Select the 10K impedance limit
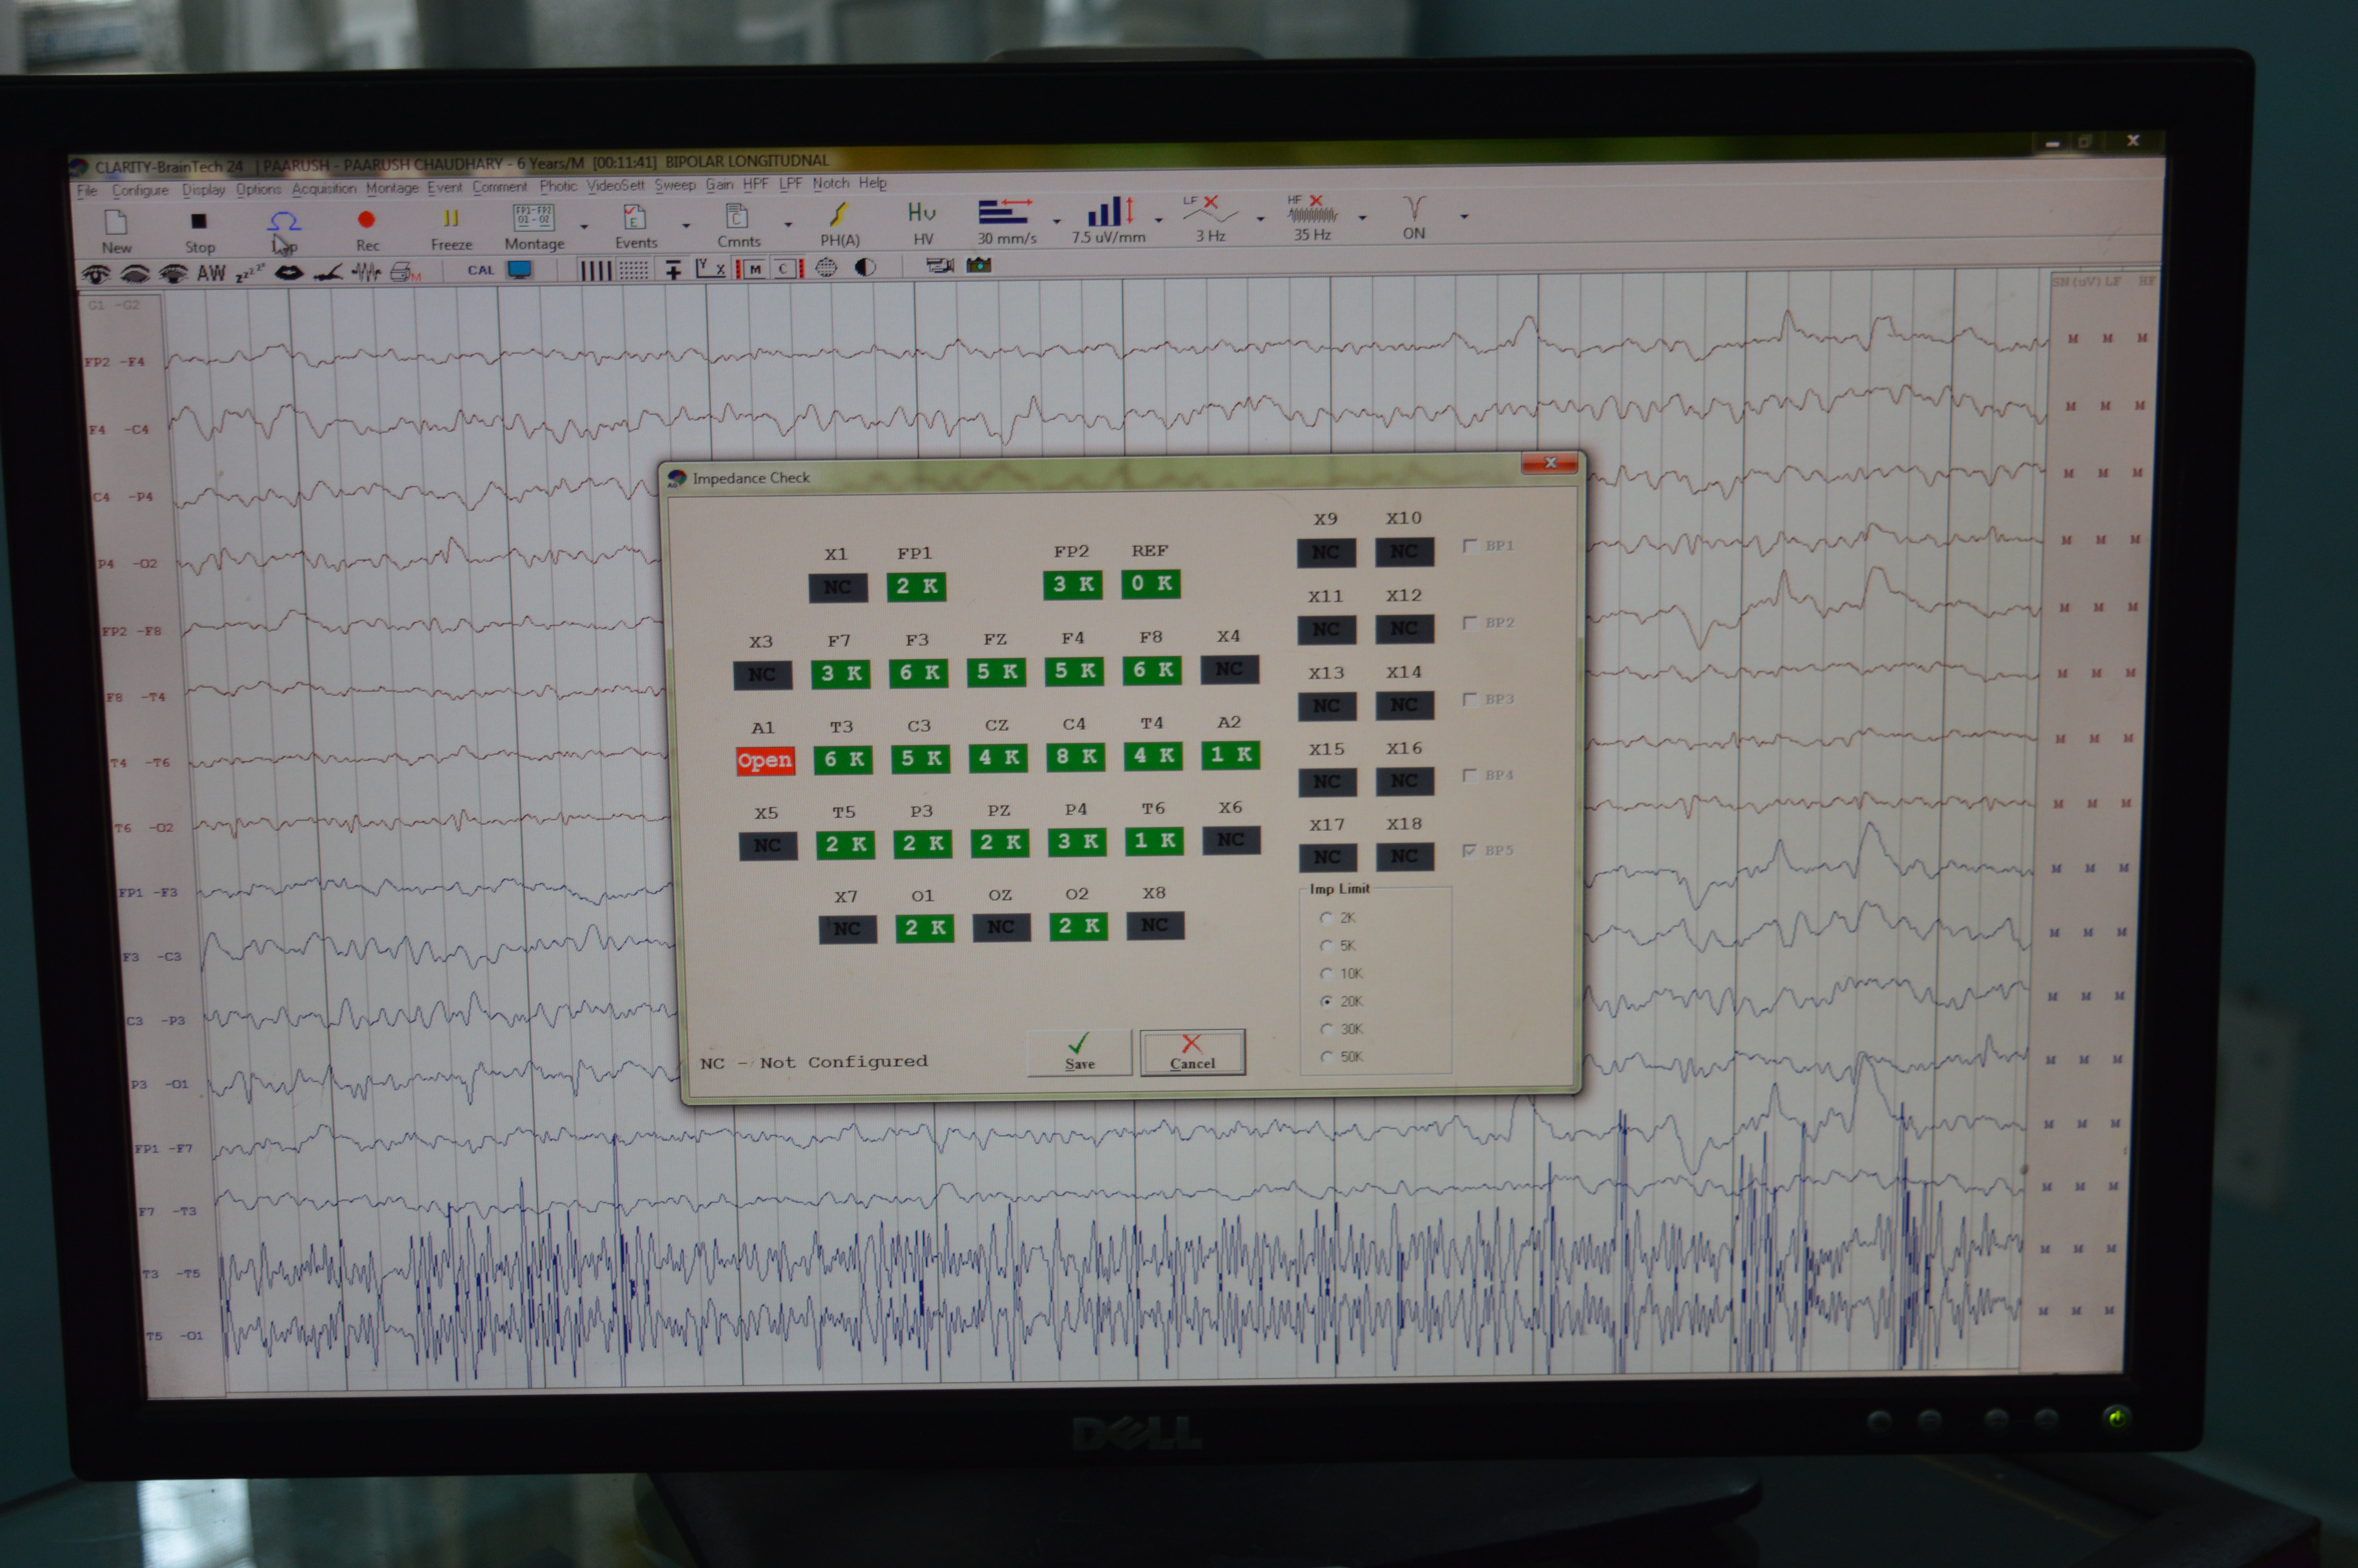 [1326, 974]
